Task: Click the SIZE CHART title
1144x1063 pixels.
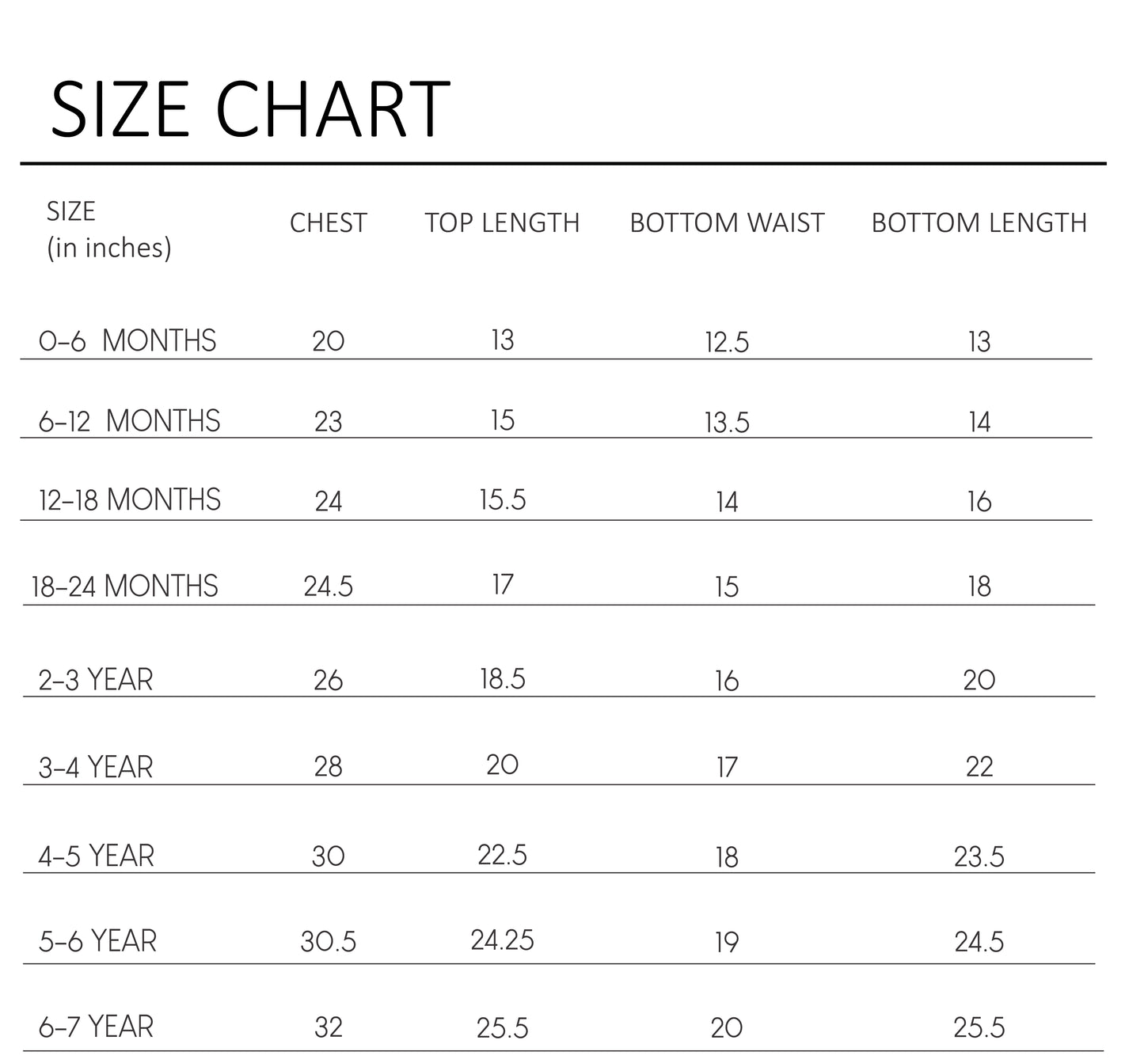Action: 250,109
